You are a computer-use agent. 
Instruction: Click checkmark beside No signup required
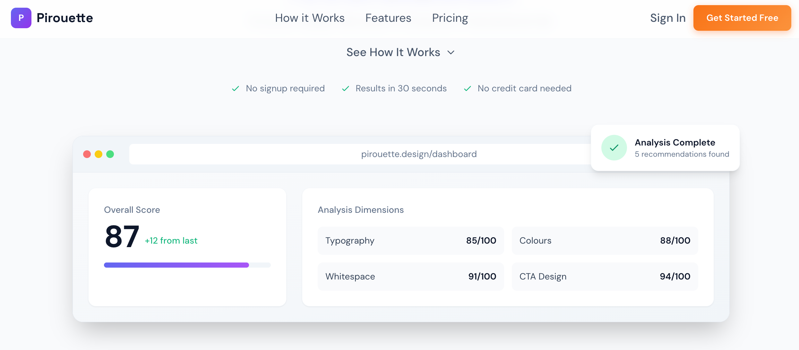coord(236,88)
